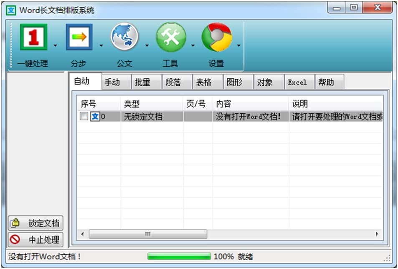The height and width of the screenshot is (269, 398).
Task: Click the 说明 column header
Action: coord(336,104)
